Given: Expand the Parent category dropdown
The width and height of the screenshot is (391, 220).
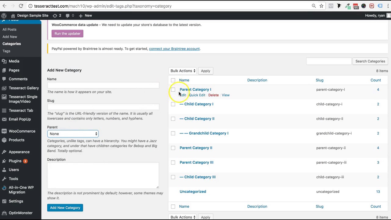Looking at the screenshot, I should click(x=73, y=134).
